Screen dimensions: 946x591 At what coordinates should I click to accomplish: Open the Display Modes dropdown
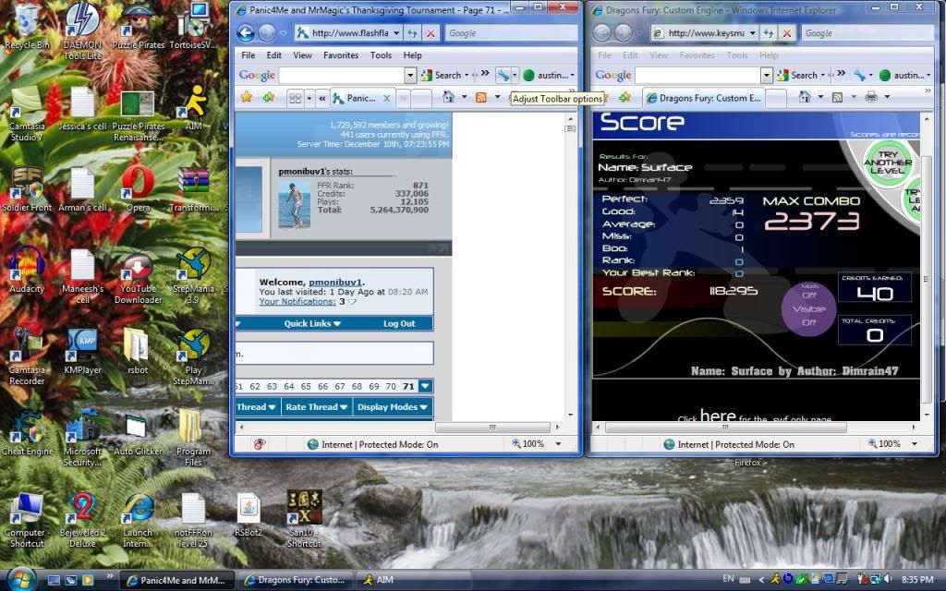392,406
